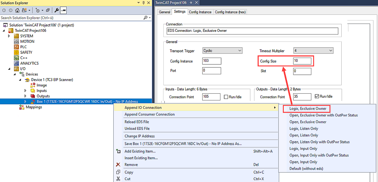Open the Pending Changes Filter clock icon
Image resolution: width=378 pixels, height=182 pixels.
tap(37, 10)
